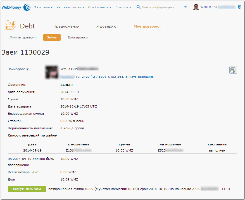
Task: Click the receipt date '2014-09-19' value
Action: point(70,92)
